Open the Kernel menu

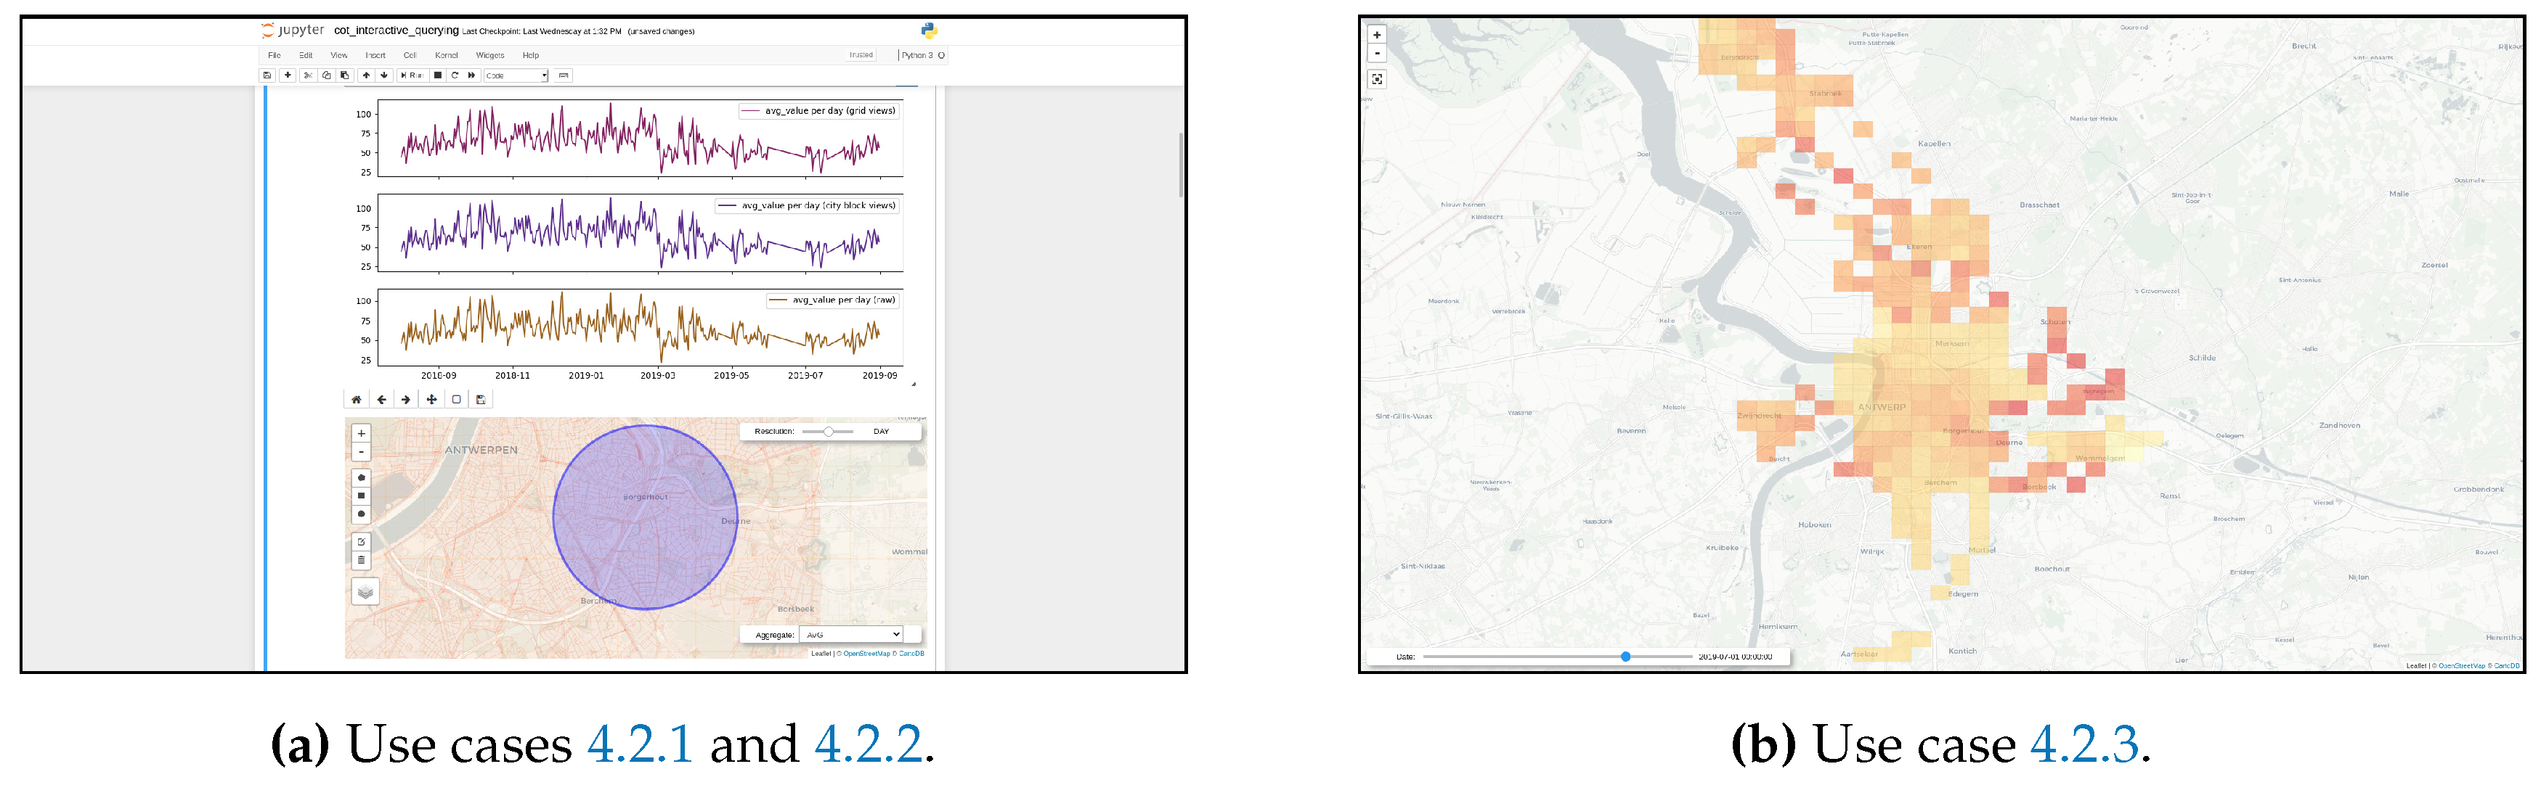[x=446, y=55]
